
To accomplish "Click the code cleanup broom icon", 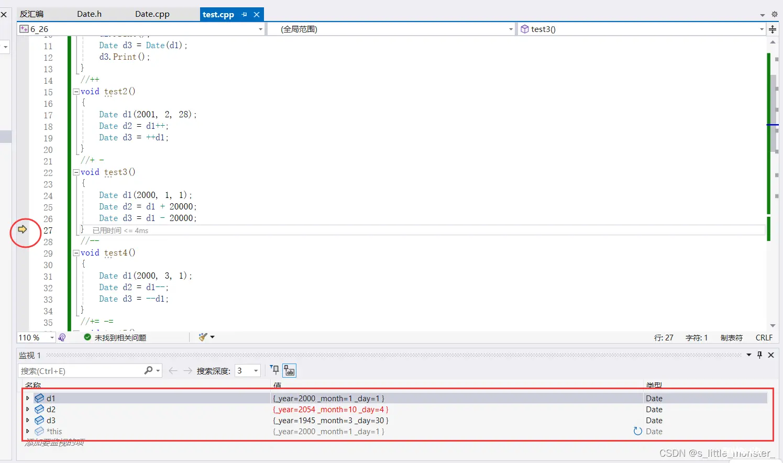I will [x=203, y=337].
